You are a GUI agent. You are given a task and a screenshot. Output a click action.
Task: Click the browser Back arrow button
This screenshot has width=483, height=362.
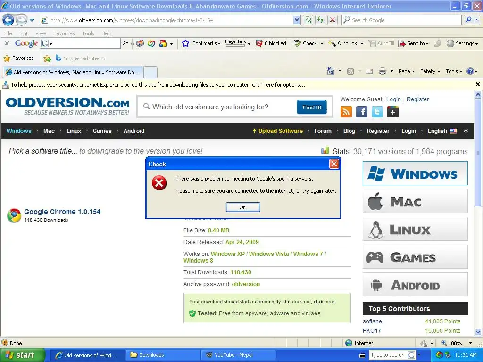[8, 20]
